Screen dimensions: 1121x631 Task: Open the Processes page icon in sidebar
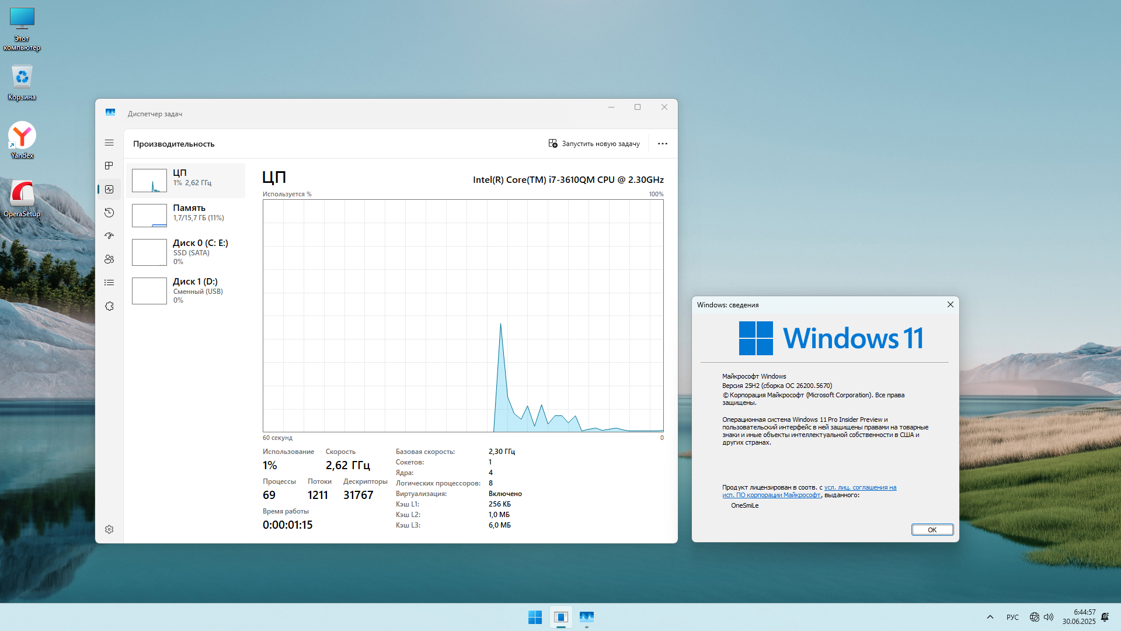(109, 166)
